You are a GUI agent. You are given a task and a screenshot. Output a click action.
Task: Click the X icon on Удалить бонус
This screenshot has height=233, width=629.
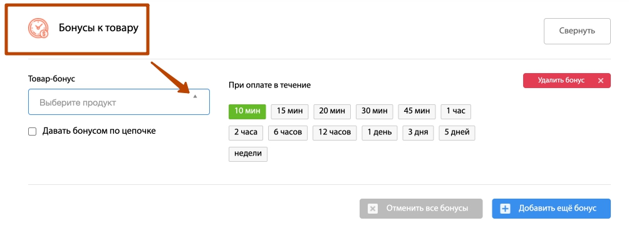click(x=601, y=81)
